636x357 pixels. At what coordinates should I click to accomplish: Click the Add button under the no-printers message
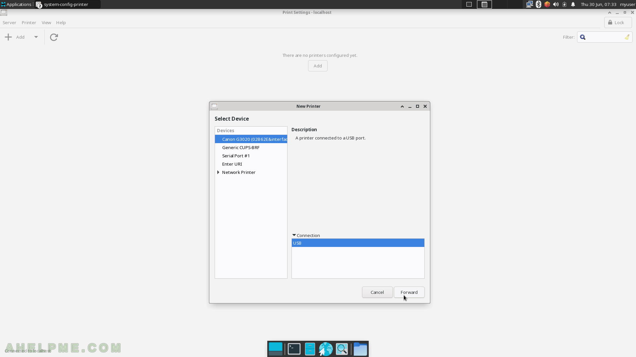[318, 66]
